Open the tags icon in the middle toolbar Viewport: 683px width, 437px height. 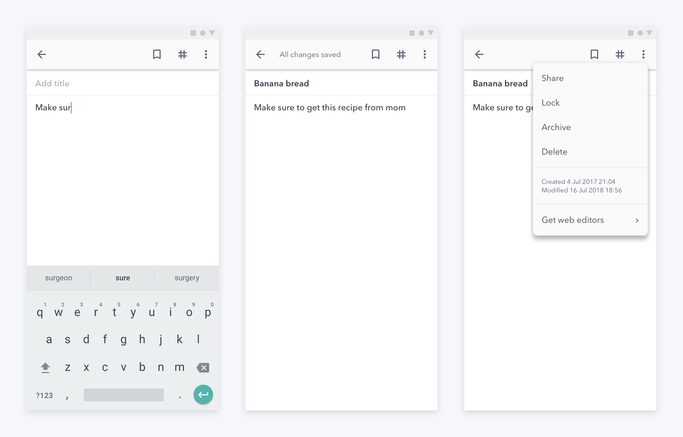[401, 54]
